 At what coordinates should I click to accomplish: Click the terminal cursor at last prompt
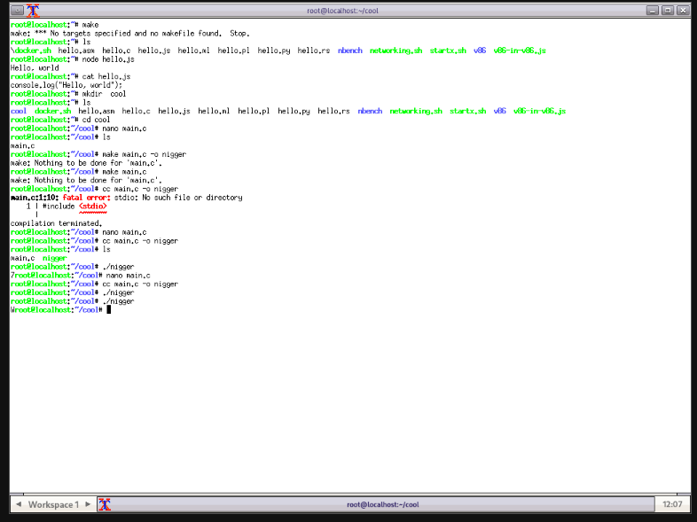(x=108, y=310)
